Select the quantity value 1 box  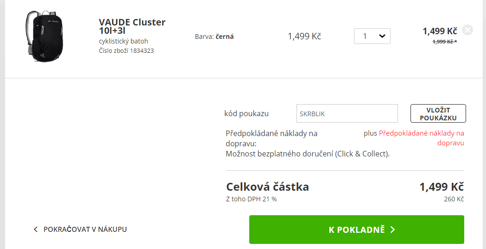click(x=372, y=36)
